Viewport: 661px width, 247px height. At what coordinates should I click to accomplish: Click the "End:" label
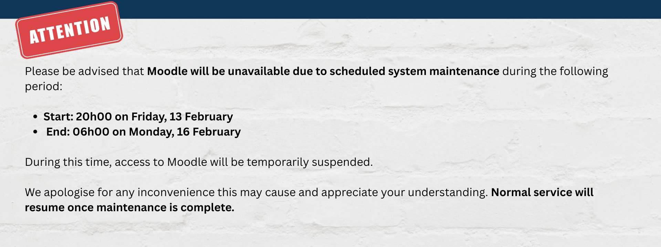click(x=58, y=132)
